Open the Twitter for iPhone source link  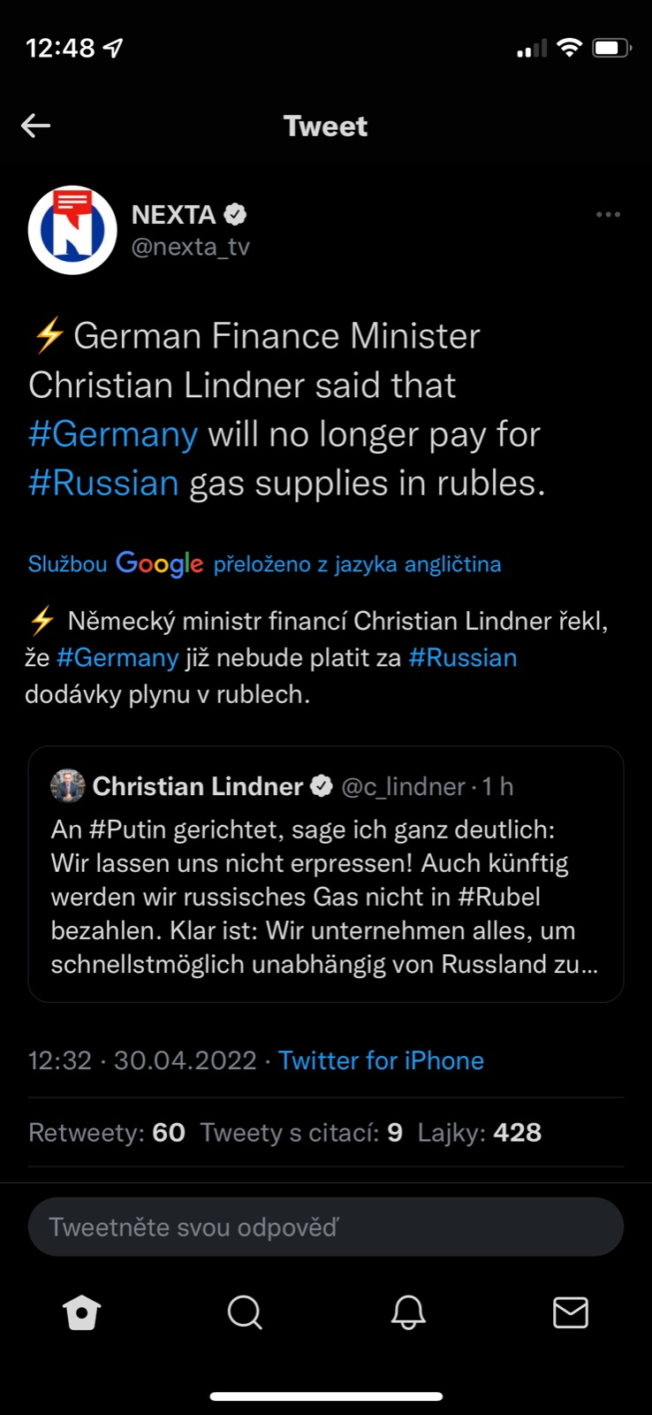(381, 1060)
